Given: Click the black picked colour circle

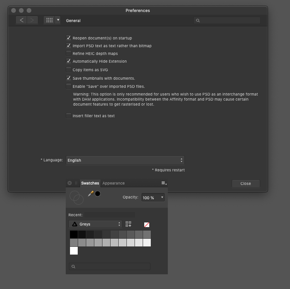Looking at the screenshot, I should point(98,194).
